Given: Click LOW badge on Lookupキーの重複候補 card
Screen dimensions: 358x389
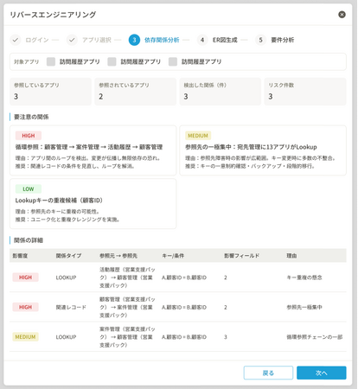Looking at the screenshot, I should click(x=29, y=189).
